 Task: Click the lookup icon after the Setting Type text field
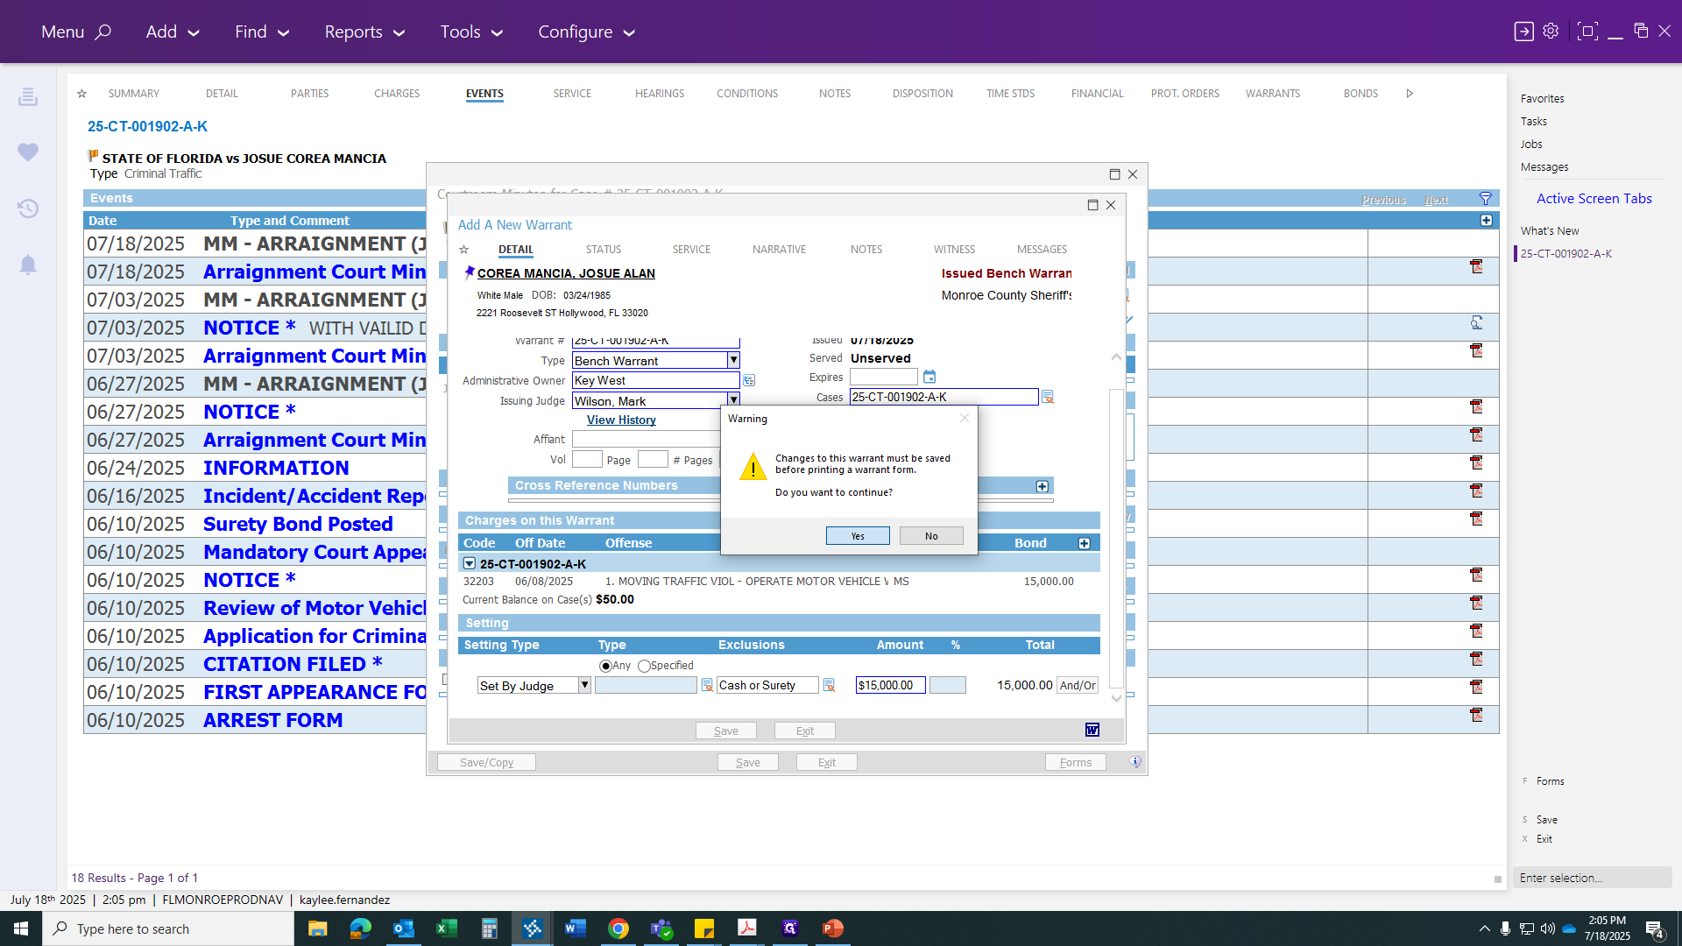[x=707, y=685]
